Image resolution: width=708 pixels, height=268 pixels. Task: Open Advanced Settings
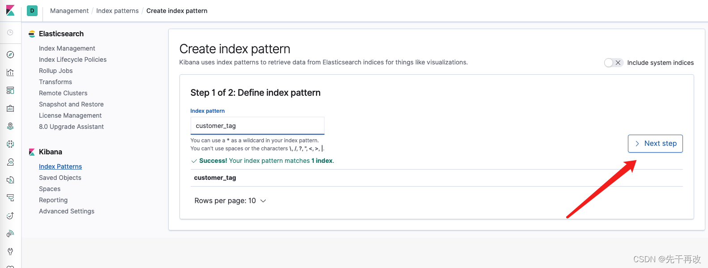(67, 211)
